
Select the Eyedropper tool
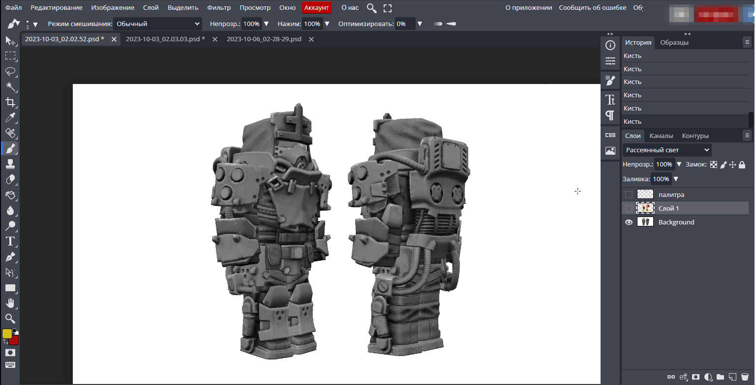pyautogui.click(x=10, y=117)
